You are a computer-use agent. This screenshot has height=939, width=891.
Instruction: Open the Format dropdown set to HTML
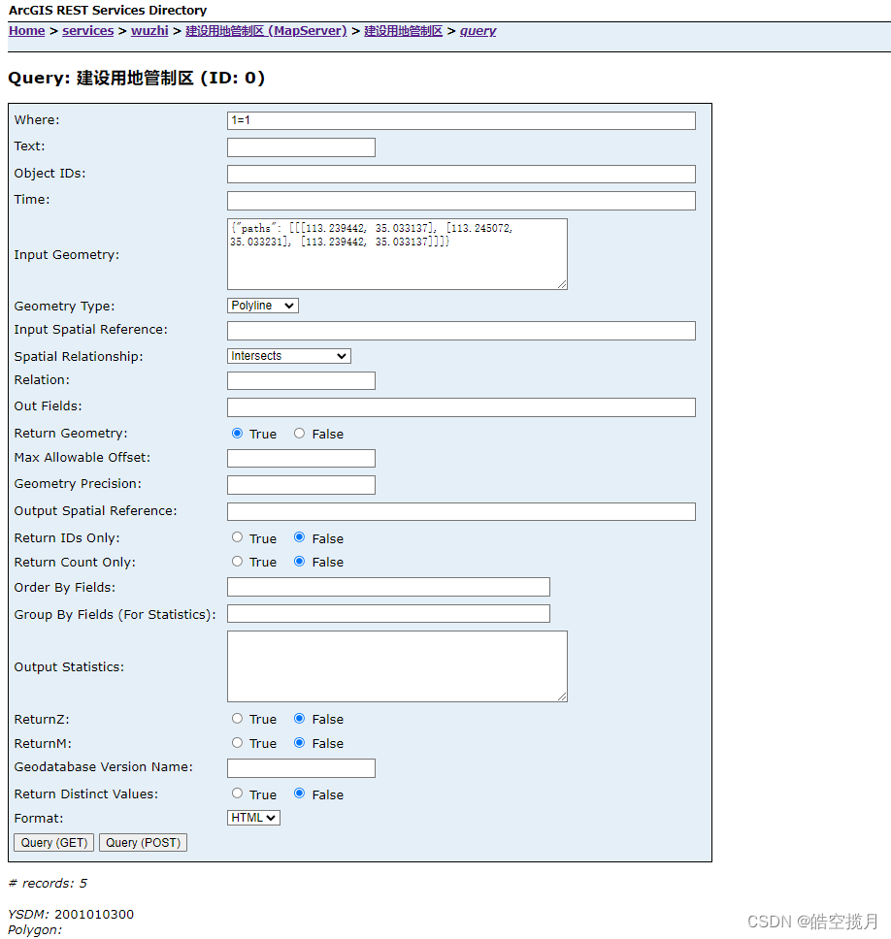click(x=253, y=818)
